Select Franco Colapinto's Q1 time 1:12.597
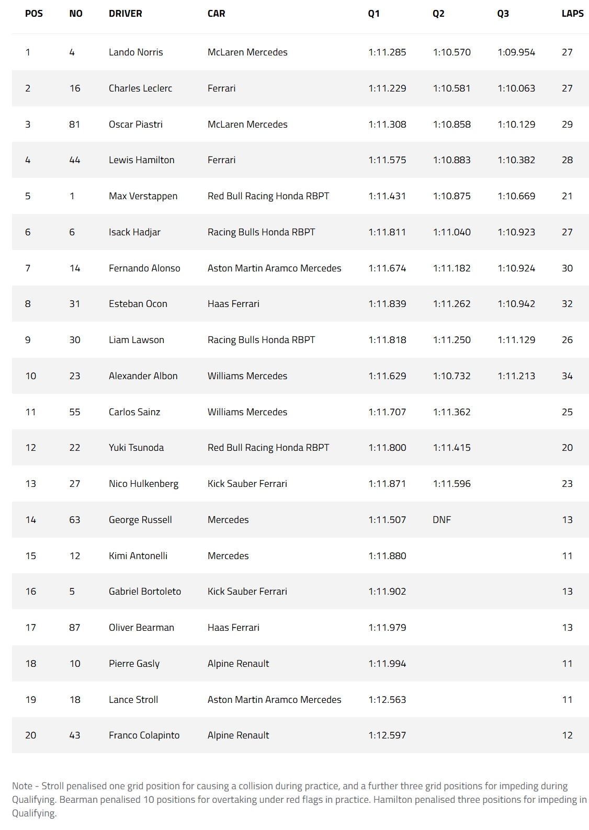 tap(387, 735)
